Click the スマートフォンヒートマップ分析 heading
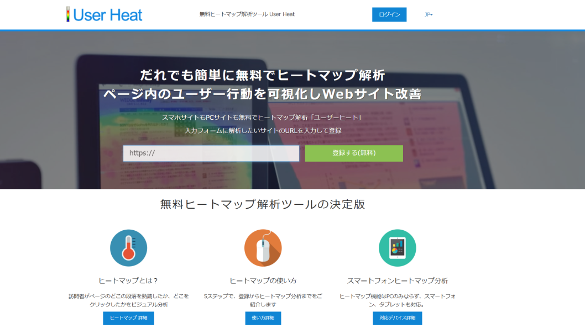Screen dimensions: 585x334 (x=397, y=280)
